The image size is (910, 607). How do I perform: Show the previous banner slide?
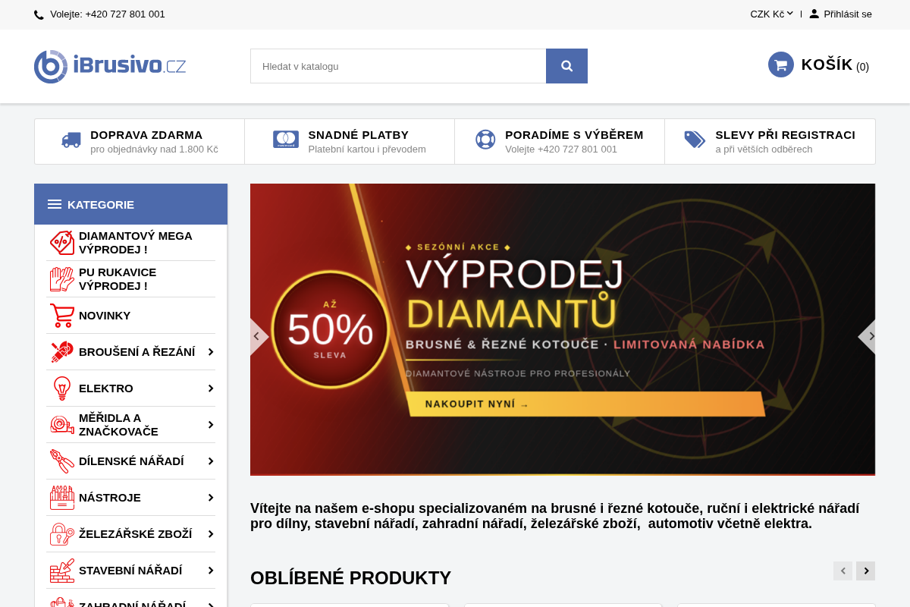(x=258, y=336)
